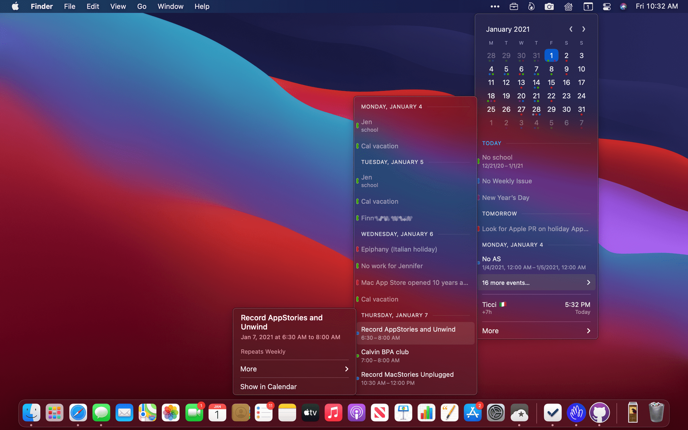Open the calendar date icon in menu bar
The width and height of the screenshot is (688, 430).
click(x=588, y=6)
